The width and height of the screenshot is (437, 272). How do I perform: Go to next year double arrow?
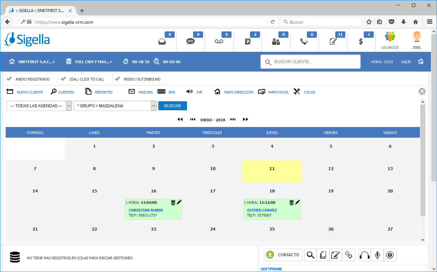click(x=246, y=119)
